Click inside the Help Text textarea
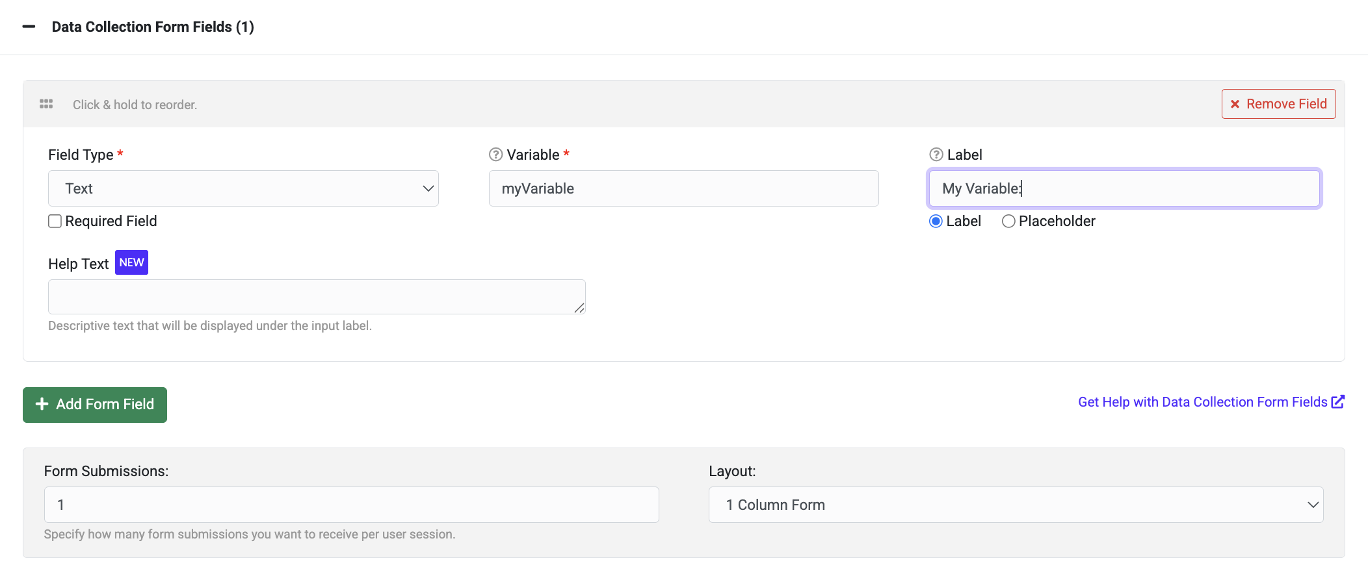The height and width of the screenshot is (582, 1368). 317,297
